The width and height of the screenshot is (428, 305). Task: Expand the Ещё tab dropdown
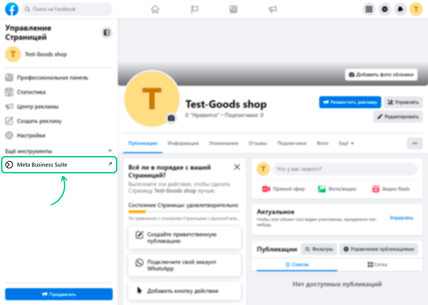point(346,143)
